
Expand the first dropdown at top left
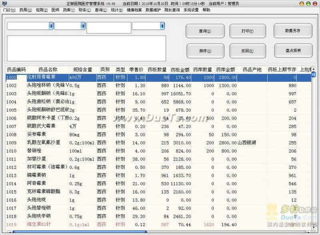pyautogui.click(x=51, y=26)
